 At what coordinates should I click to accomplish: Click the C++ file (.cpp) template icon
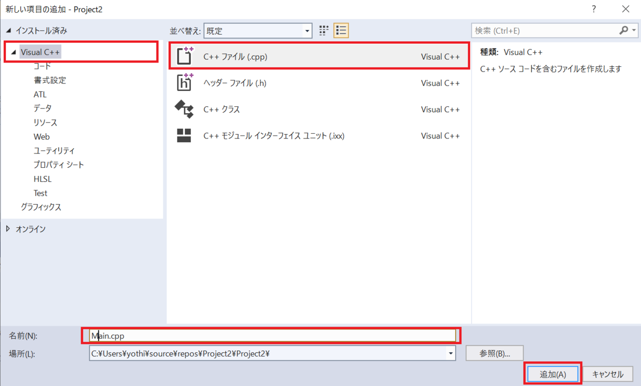point(184,56)
